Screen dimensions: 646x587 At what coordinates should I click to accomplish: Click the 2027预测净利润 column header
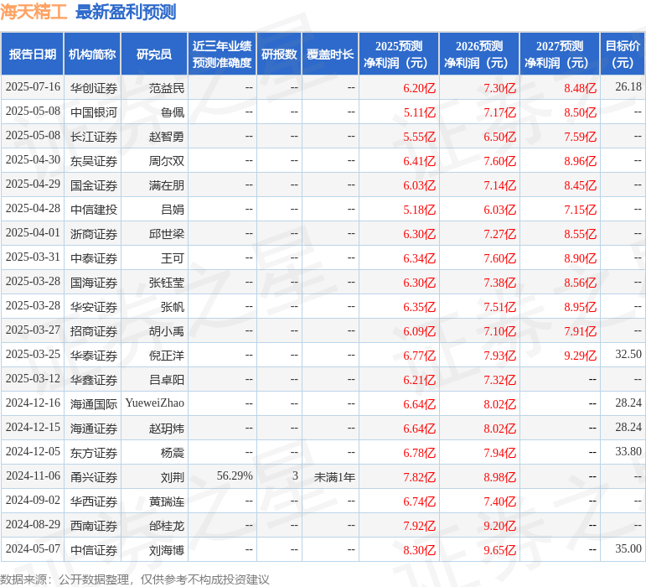[x=560, y=54]
